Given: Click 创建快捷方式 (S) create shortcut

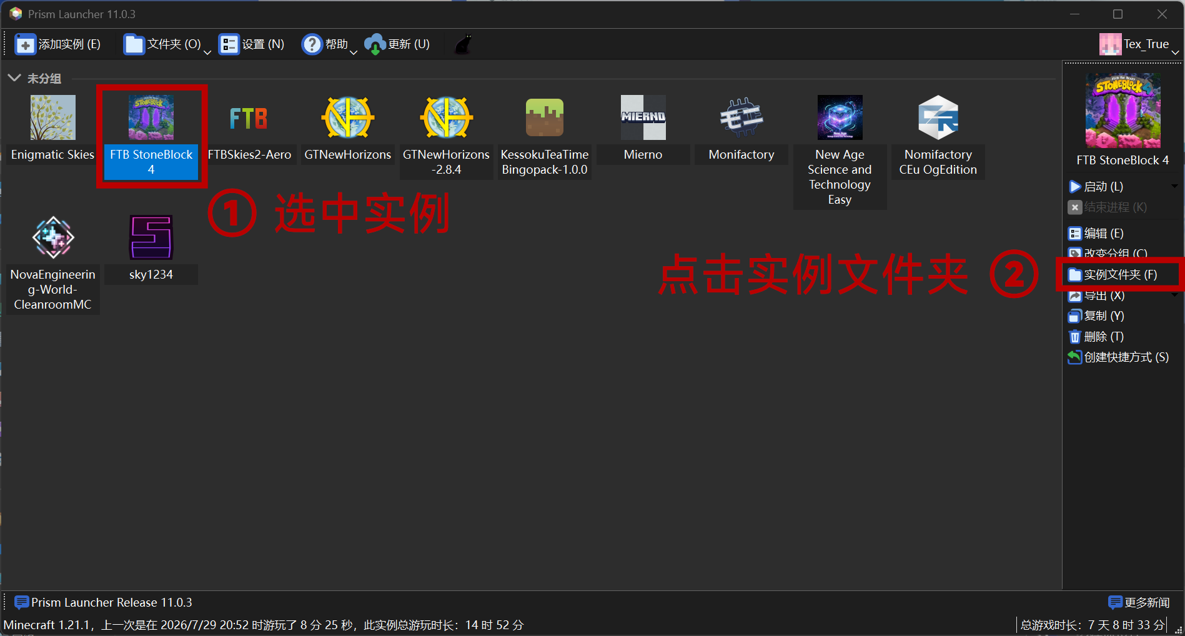Looking at the screenshot, I should coord(1119,357).
